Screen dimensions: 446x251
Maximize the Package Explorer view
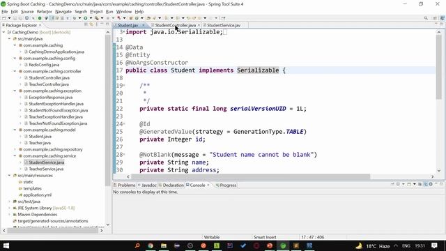pos(107,25)
